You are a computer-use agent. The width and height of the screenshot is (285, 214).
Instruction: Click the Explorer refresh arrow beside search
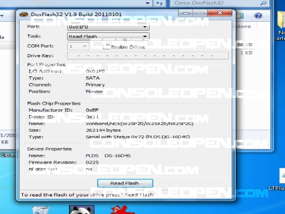[x=162, y=3]
